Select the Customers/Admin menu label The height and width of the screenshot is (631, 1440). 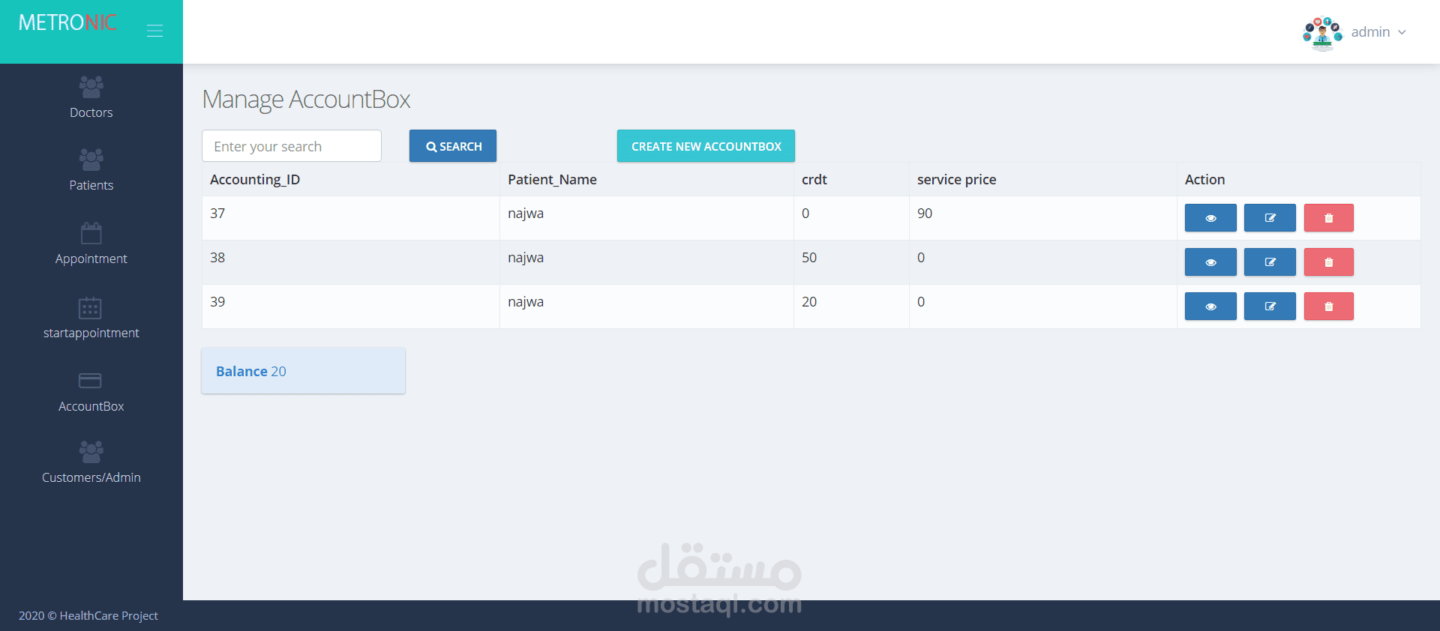(91, 477)
